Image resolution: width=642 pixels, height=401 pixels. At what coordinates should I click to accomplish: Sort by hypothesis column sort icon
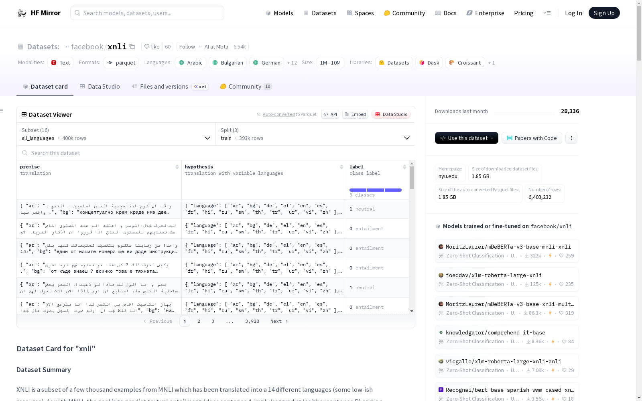pos(341,167)
